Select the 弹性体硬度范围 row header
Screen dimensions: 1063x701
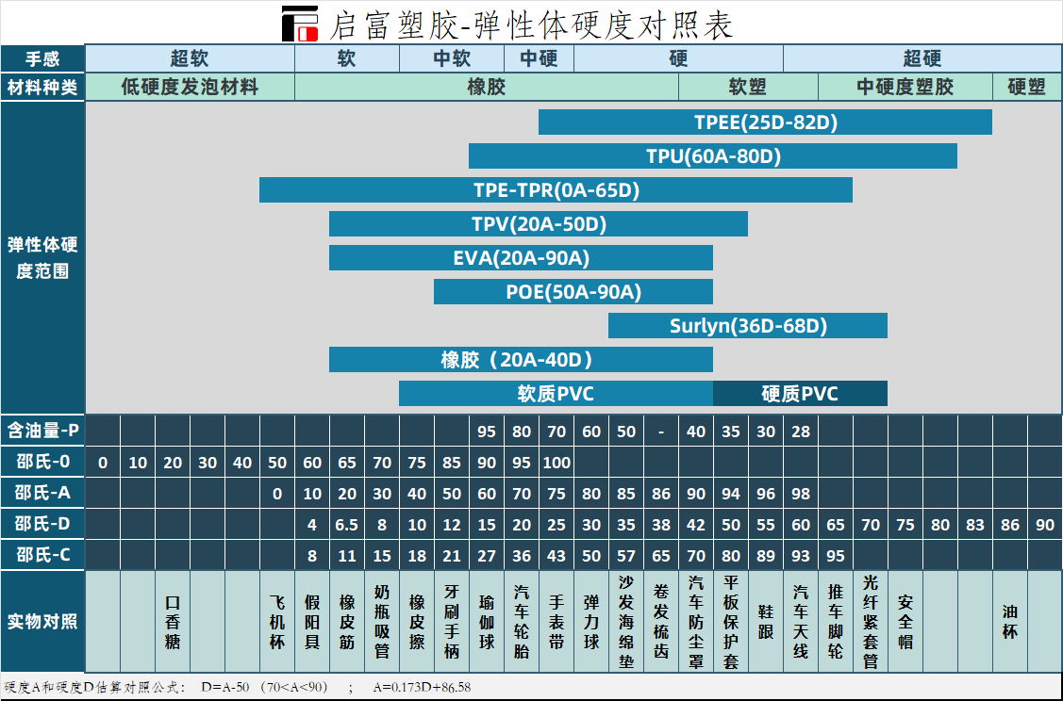tap(42, 258)
